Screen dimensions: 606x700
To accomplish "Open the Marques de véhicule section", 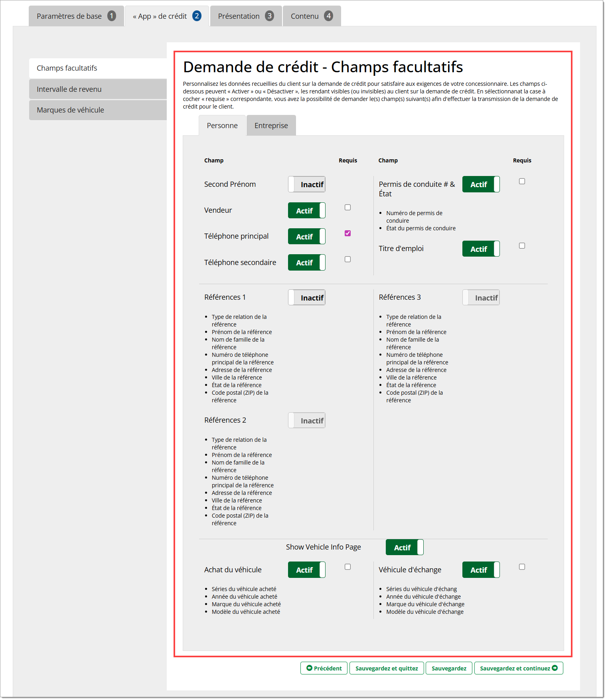I will [98, 110].
